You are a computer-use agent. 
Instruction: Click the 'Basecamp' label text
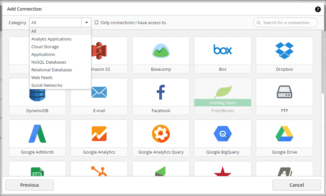click(161, 69)
